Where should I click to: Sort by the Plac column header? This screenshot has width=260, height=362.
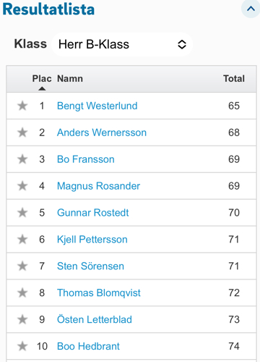click(42, 79)
